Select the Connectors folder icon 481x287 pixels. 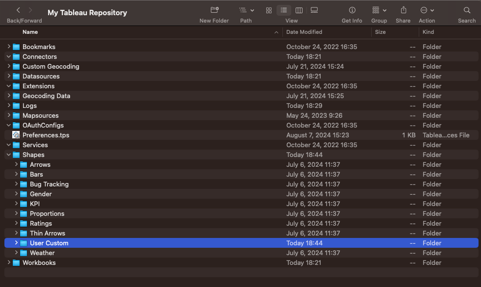click(16, 57)
